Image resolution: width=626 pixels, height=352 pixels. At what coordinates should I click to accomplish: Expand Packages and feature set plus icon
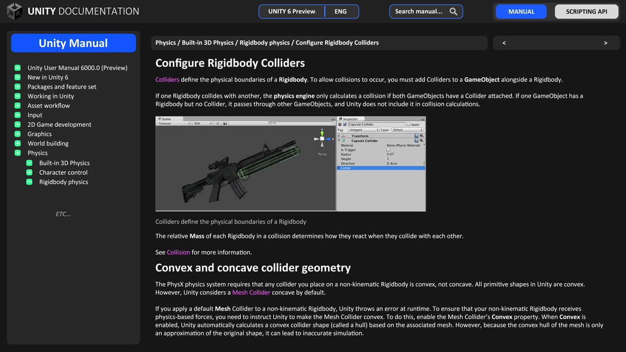coord(17,87)
